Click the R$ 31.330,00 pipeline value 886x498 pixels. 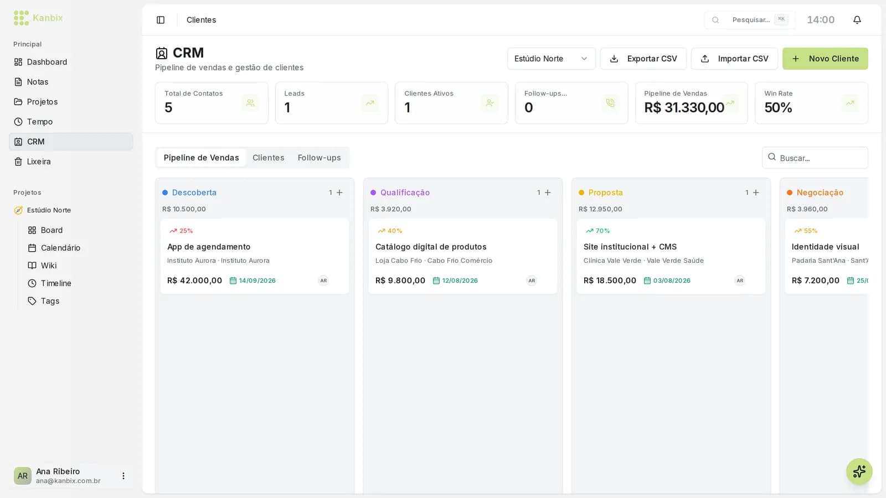pyautogui.click(x=684, y=107)
